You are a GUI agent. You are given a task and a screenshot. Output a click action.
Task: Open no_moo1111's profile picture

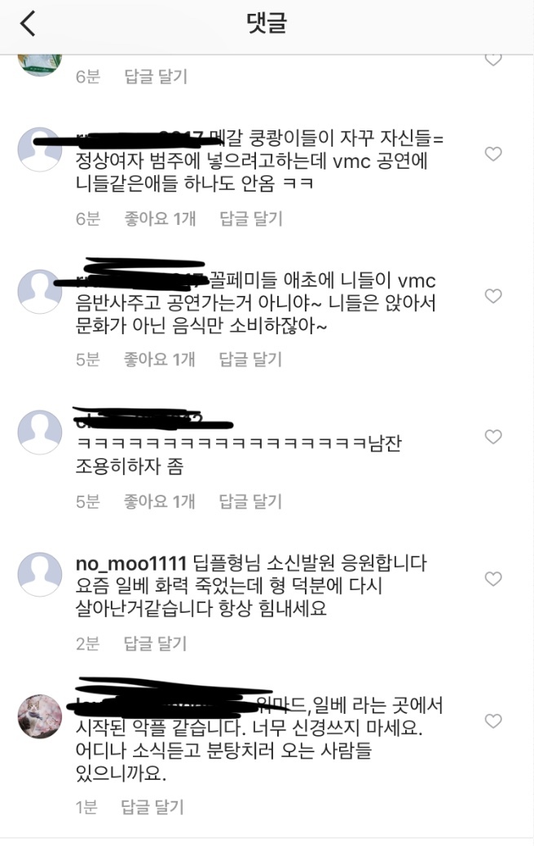40,574
